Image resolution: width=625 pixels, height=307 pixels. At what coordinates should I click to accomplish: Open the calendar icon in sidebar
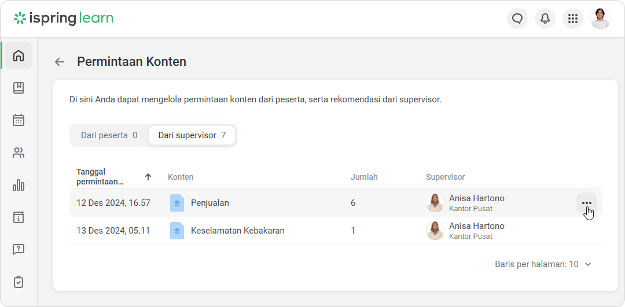[x=19, y=120]
